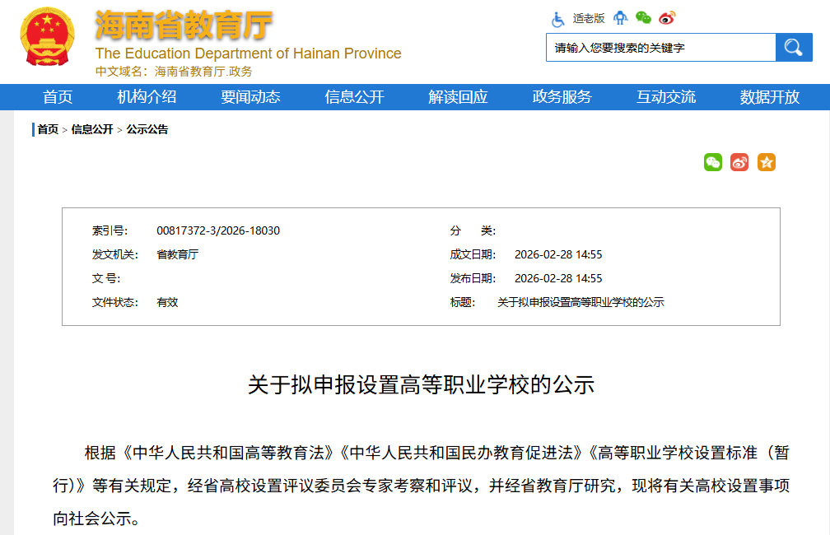Go to 首页 in navigation bar

57,97
